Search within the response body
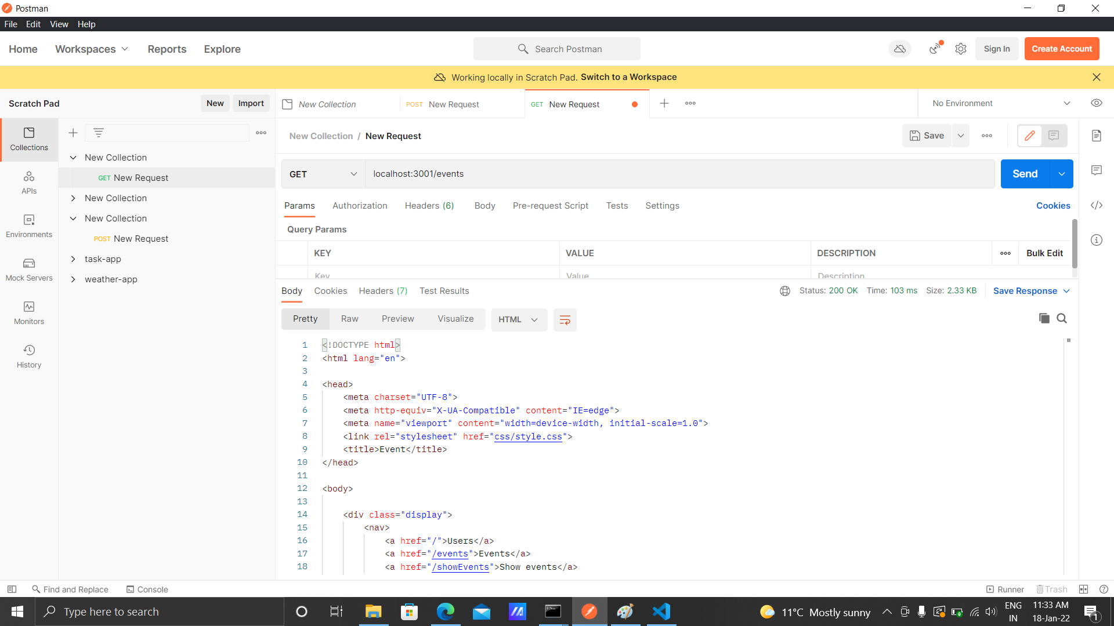 point(1062,318)
